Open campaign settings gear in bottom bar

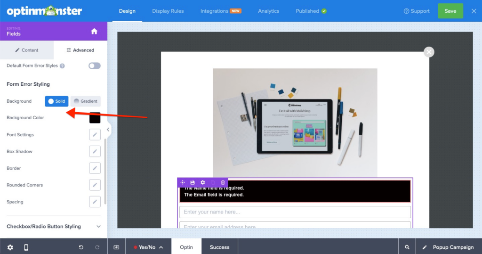10,247
